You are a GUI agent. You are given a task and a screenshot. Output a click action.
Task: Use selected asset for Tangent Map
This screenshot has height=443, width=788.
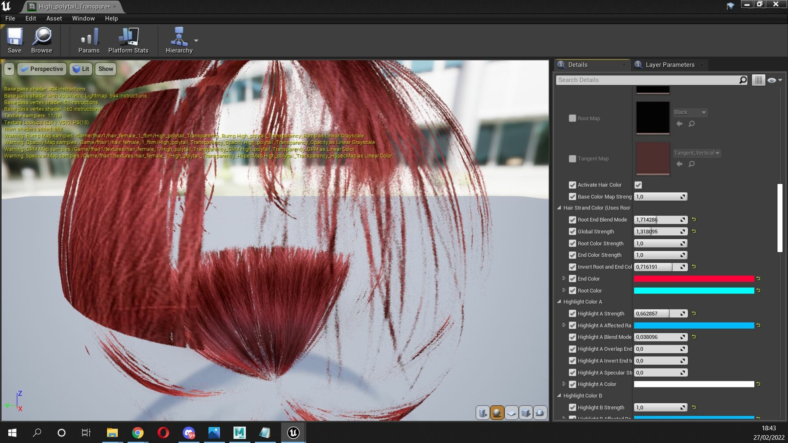[679, 164]
